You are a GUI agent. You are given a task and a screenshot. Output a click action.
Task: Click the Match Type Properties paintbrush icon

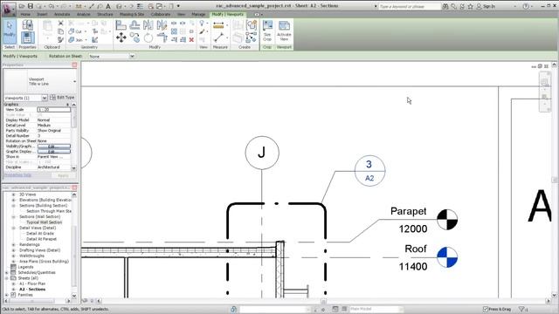click(60, 40)
